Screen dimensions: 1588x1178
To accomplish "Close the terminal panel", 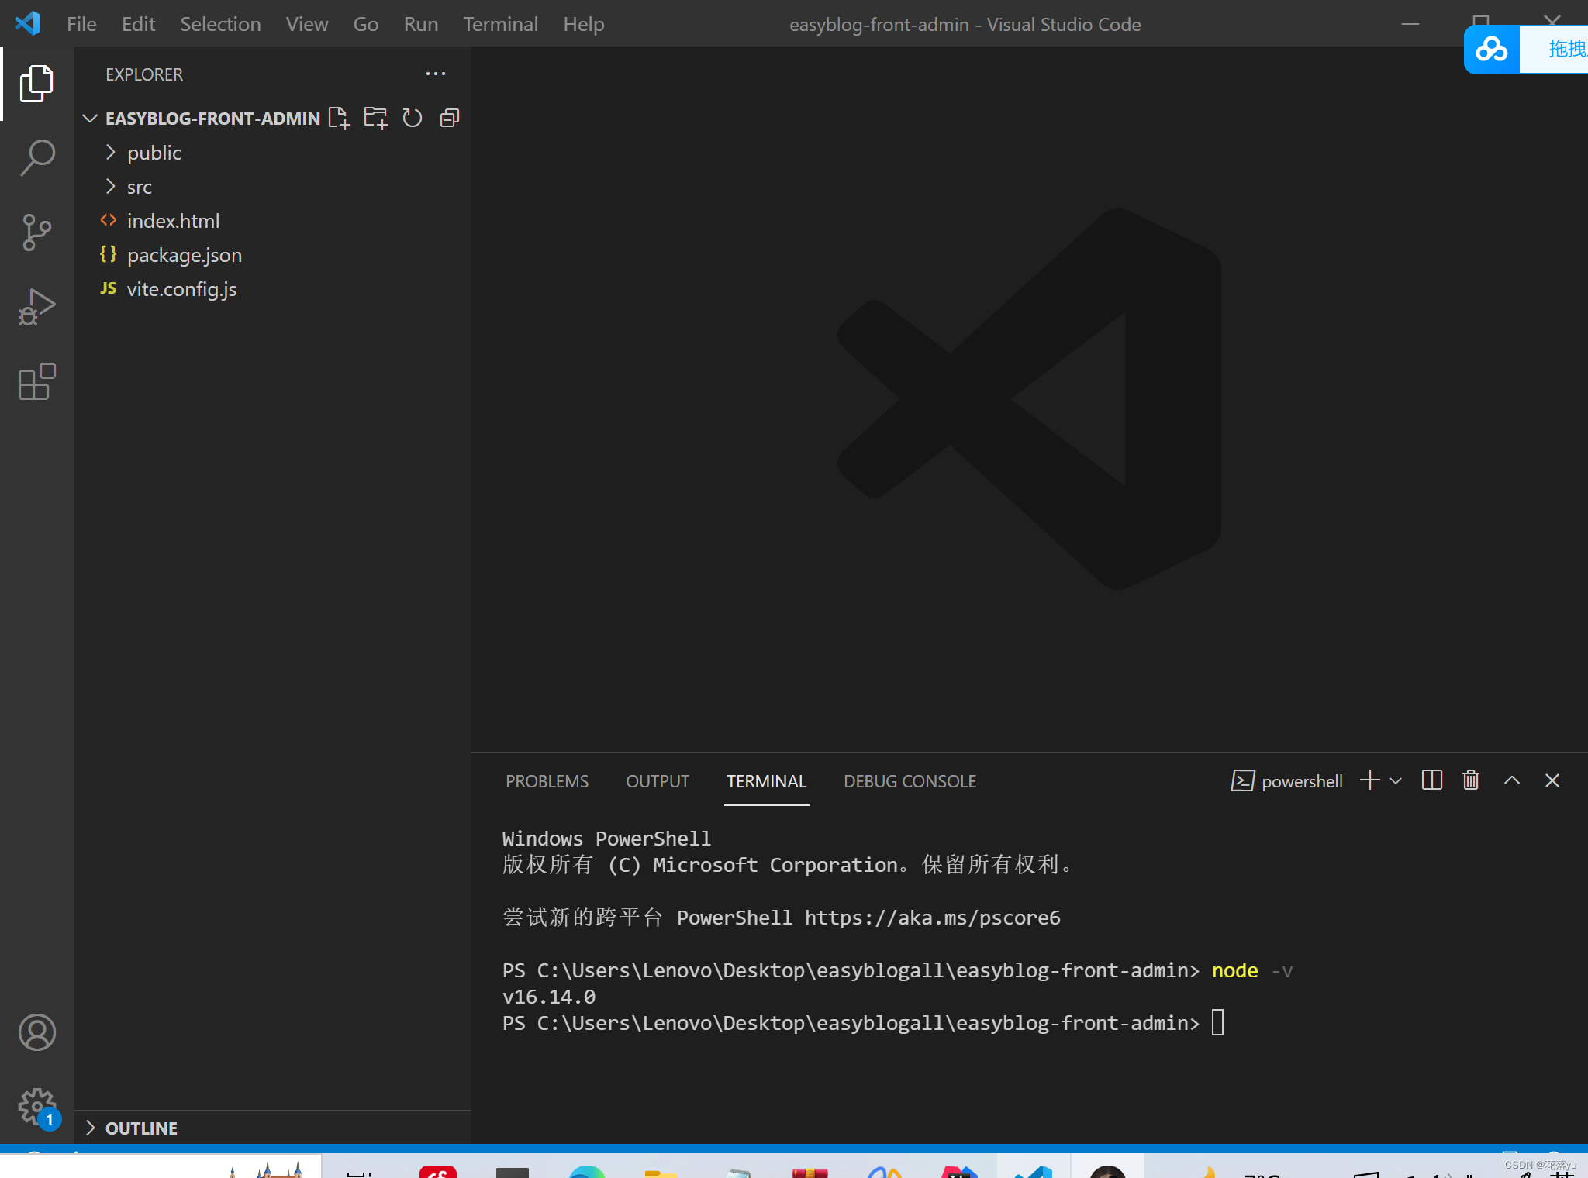I will (1552, 780).
